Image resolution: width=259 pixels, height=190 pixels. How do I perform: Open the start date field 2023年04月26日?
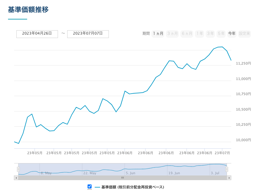point(37,34)
